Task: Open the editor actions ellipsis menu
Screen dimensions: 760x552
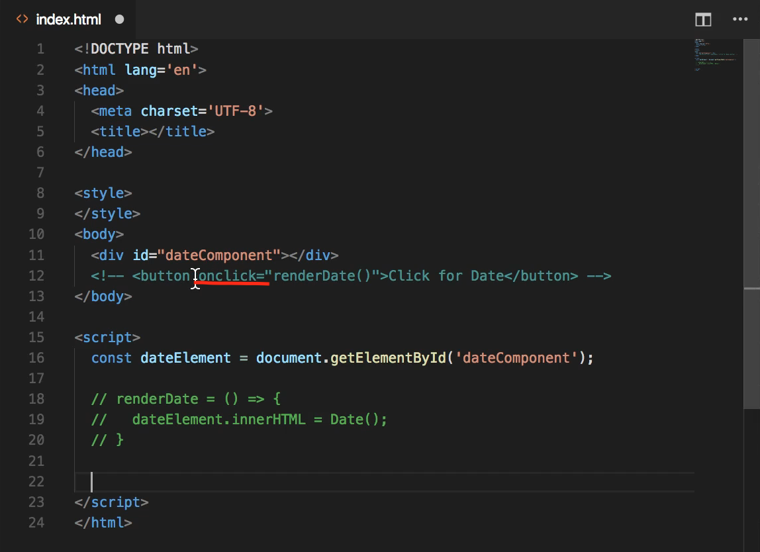Action: pos(740,19)
